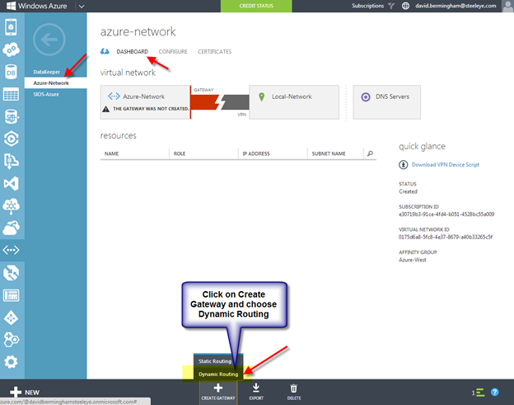Image resolution: width=514 pixels, height=405 pixels.
Task: Switch to the Certificates tab
Action: [214, 52]
